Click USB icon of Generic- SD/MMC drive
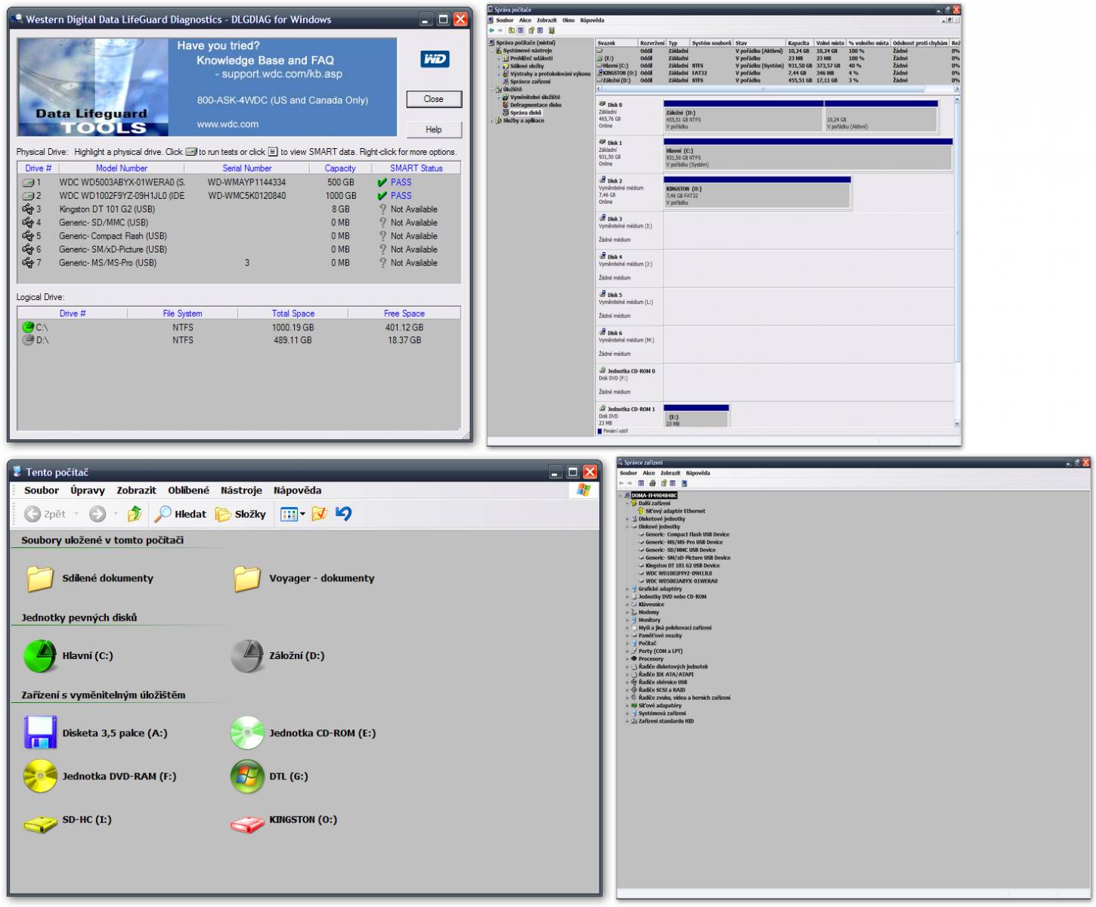Screen dimensions: 1096x907 (x=28, y=222)
